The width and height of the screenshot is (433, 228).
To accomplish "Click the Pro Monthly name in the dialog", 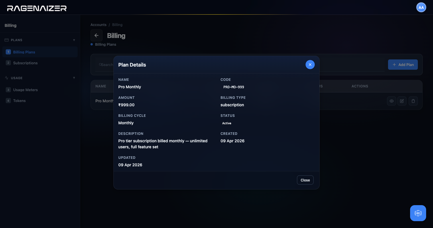I will [130, 87].
